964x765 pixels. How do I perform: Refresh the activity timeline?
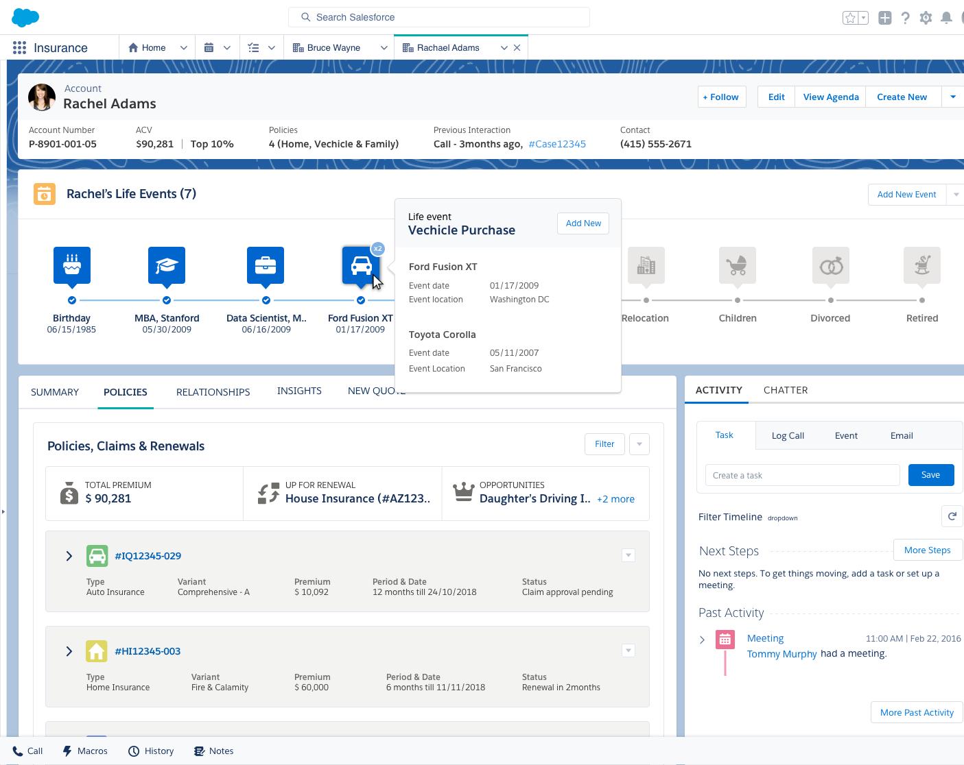952,517
